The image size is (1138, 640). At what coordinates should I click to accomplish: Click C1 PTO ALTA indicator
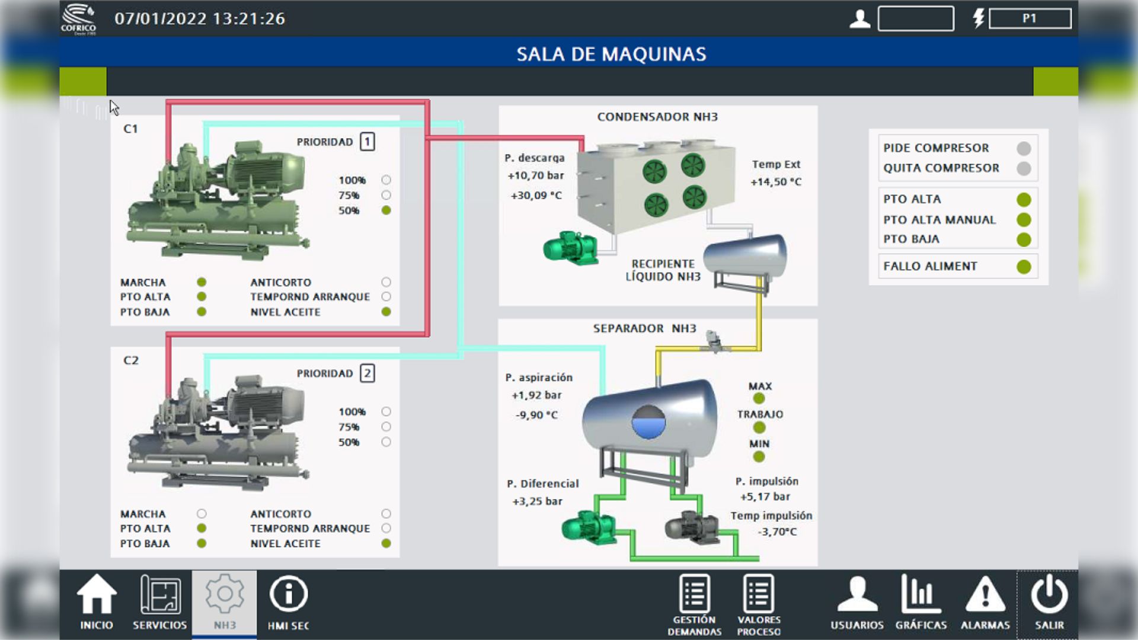[x=202, y=297]
